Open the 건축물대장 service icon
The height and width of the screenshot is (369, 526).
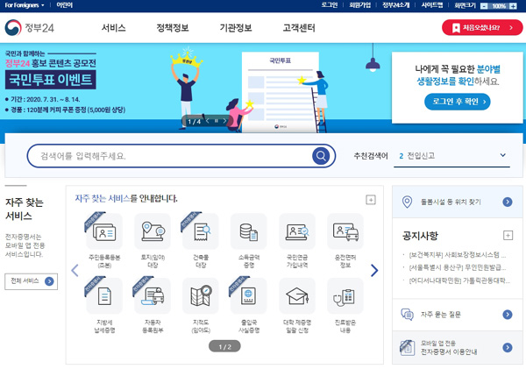[201, 231]
